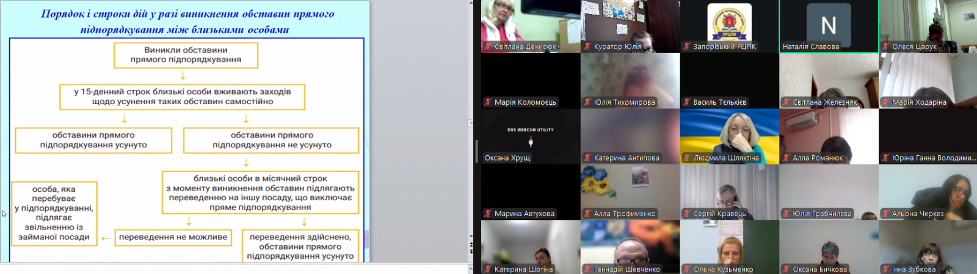Image resolution: width=977 pixels, height=274 pixels.
Task: Go to next slide using double-arrow button
Action: (x=471, y=251)
